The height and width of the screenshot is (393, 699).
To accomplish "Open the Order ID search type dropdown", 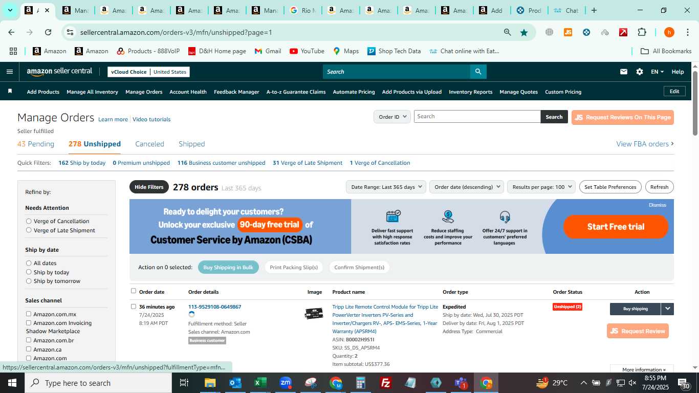I will (392, 117).
